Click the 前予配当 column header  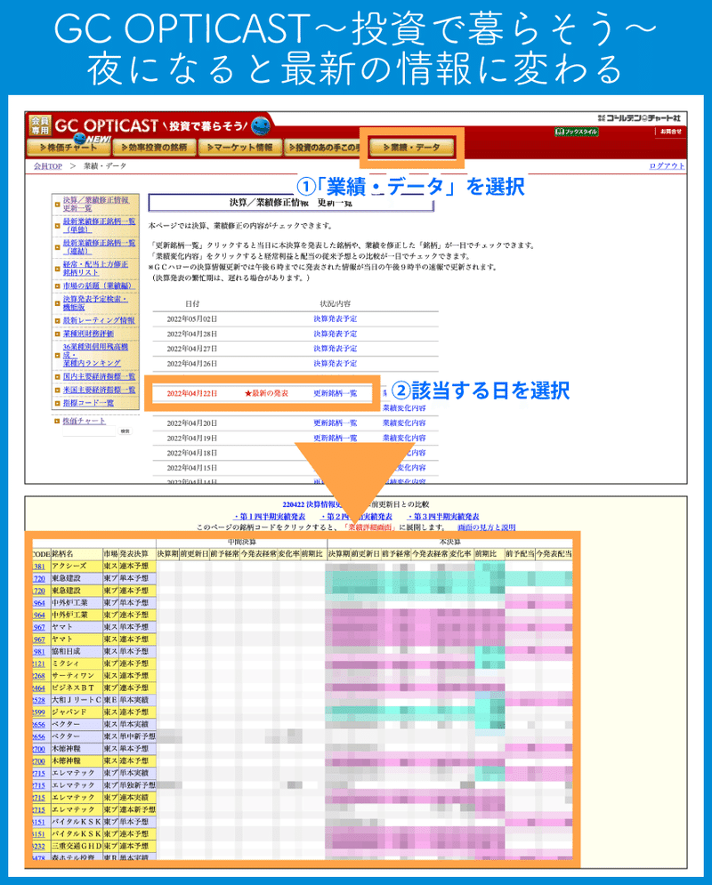click(x=520, y=554)
